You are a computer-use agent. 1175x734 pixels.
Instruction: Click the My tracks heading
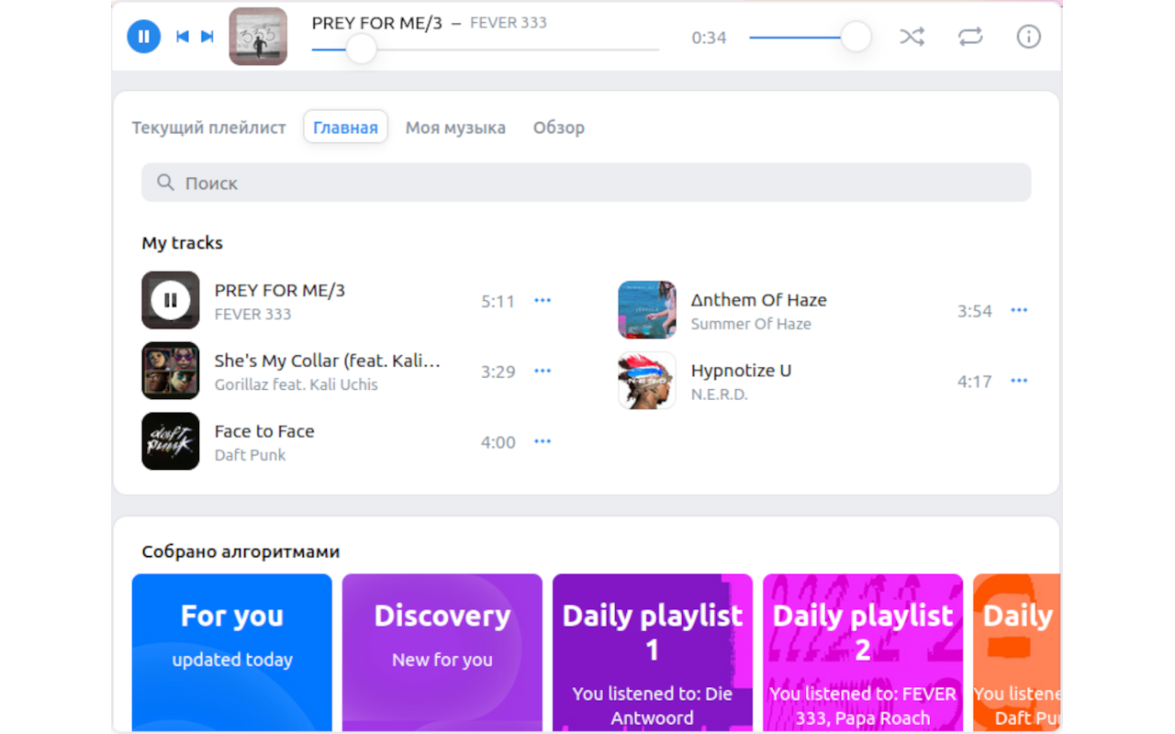(182, 243)
